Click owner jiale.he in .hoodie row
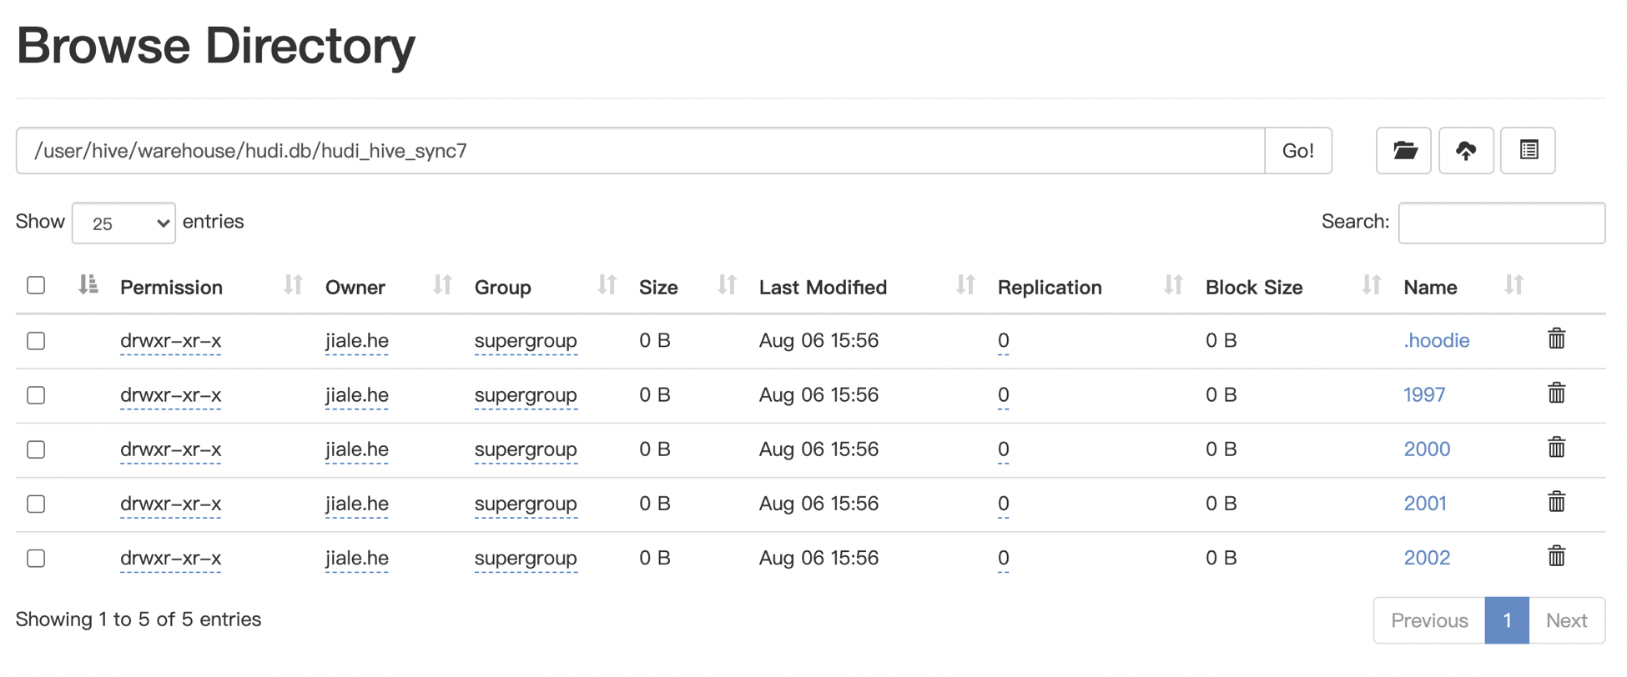The image size is (1627, 677). point(357,340)
